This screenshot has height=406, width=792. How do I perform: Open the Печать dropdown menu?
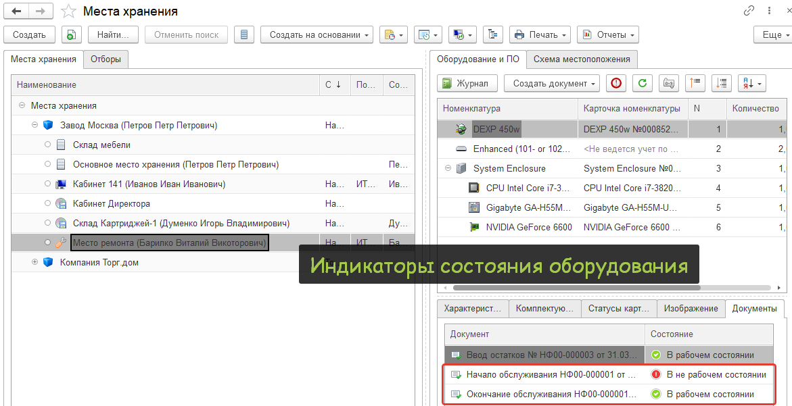point(540,34)
